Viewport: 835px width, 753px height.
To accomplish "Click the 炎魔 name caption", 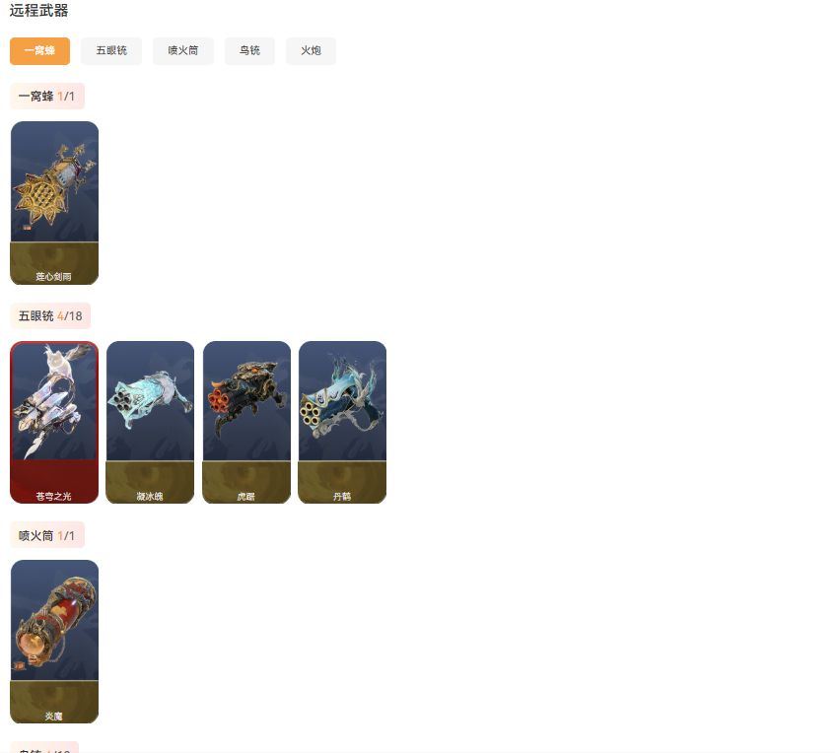I will click(54, 716).
